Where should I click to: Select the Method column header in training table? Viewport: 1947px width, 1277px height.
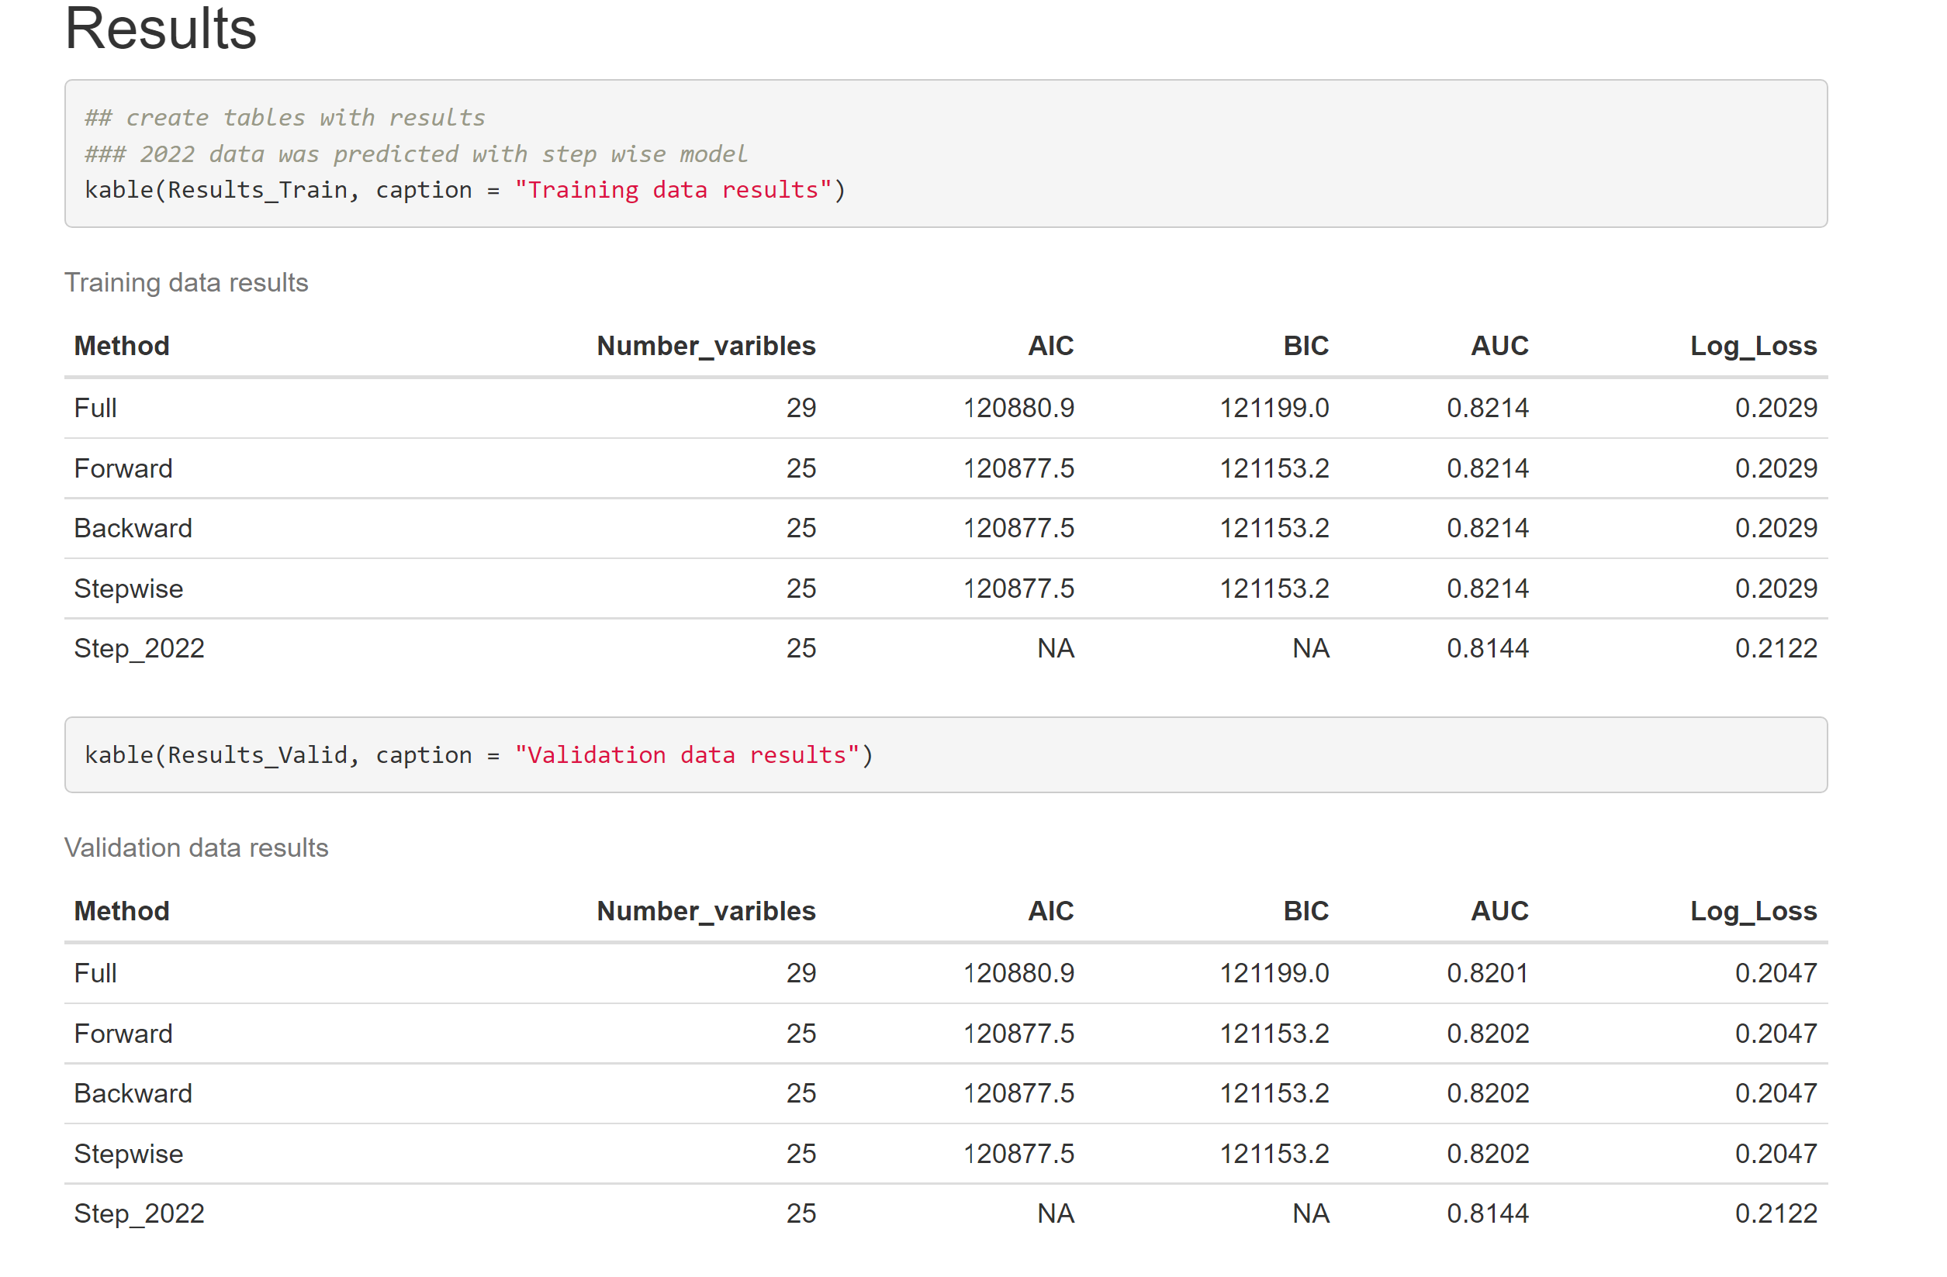click(x=121, y=345)
